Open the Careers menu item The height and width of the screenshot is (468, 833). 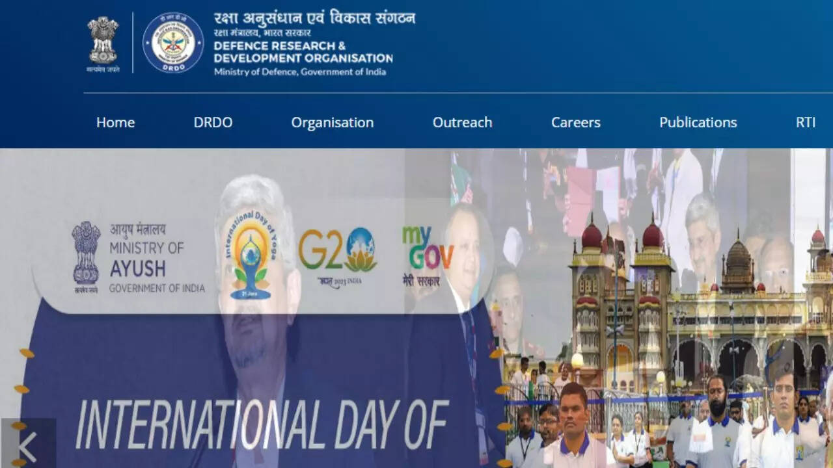tap(576, 122)
